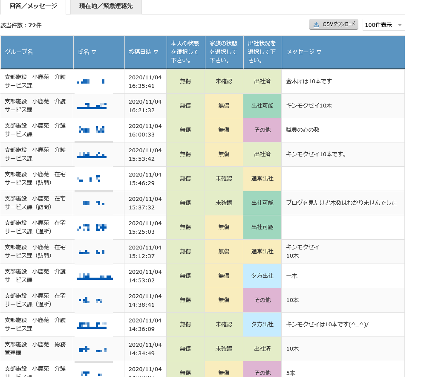
Task: Click timestamp 2020/11/04 14:34:49
Action: (145, 349)
